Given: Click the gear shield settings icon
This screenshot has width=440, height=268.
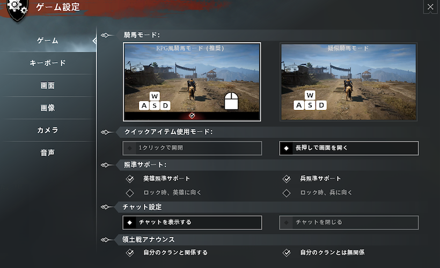Looking at the screenshot, I should pyautogui.click(x=17, y=9).
